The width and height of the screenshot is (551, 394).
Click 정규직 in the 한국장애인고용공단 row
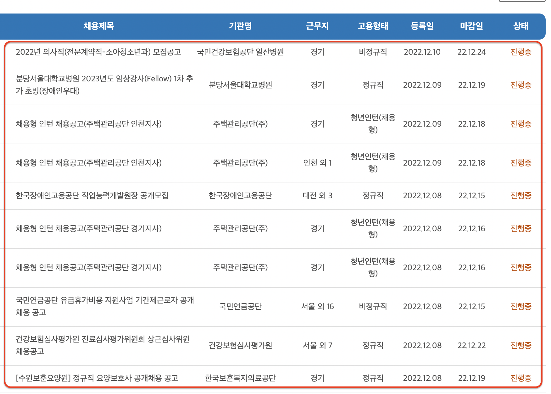pos(373,195)
